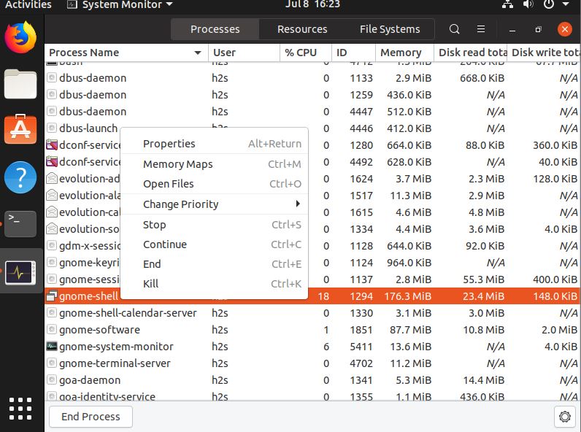The width and height of the screenshot is (581, 432).
Task: Click the 55.3 MiB disk read value
Action: [x=483, y=279]
